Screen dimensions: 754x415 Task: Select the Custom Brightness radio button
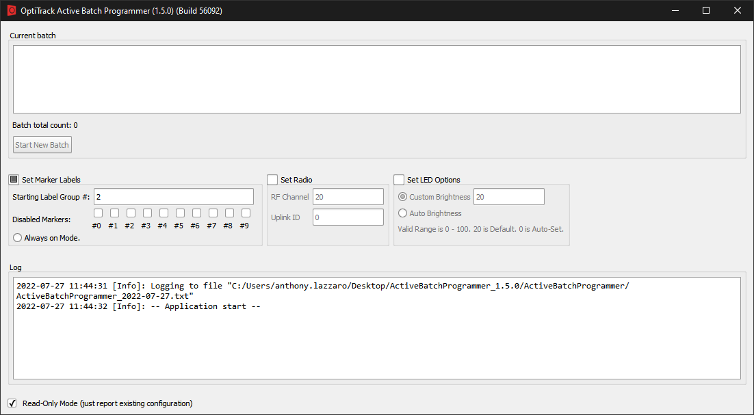pos(403,196)
